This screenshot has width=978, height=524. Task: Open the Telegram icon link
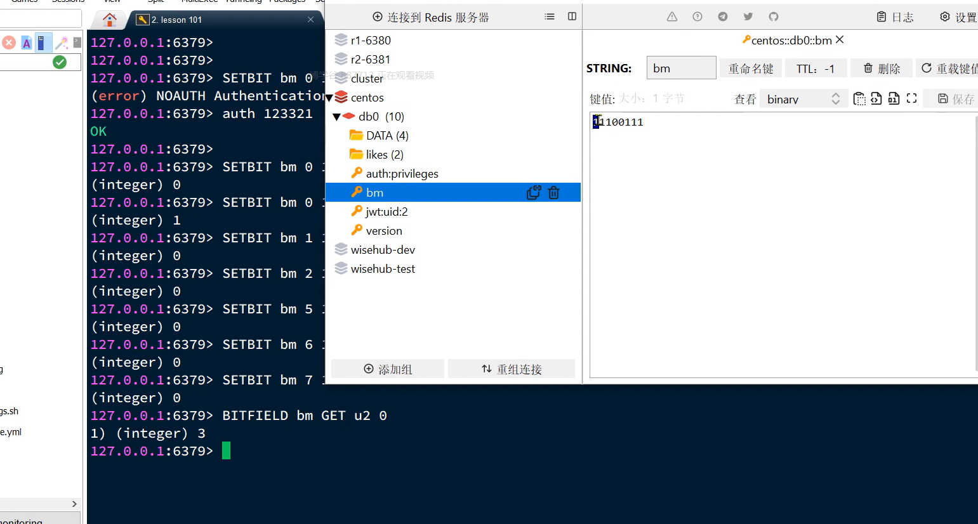(x=723, y=17)
